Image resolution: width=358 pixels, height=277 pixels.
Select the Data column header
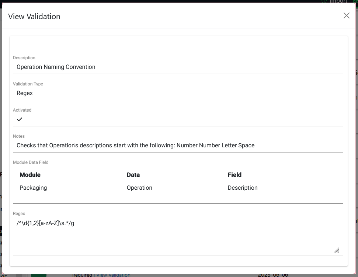pos(133,175)
